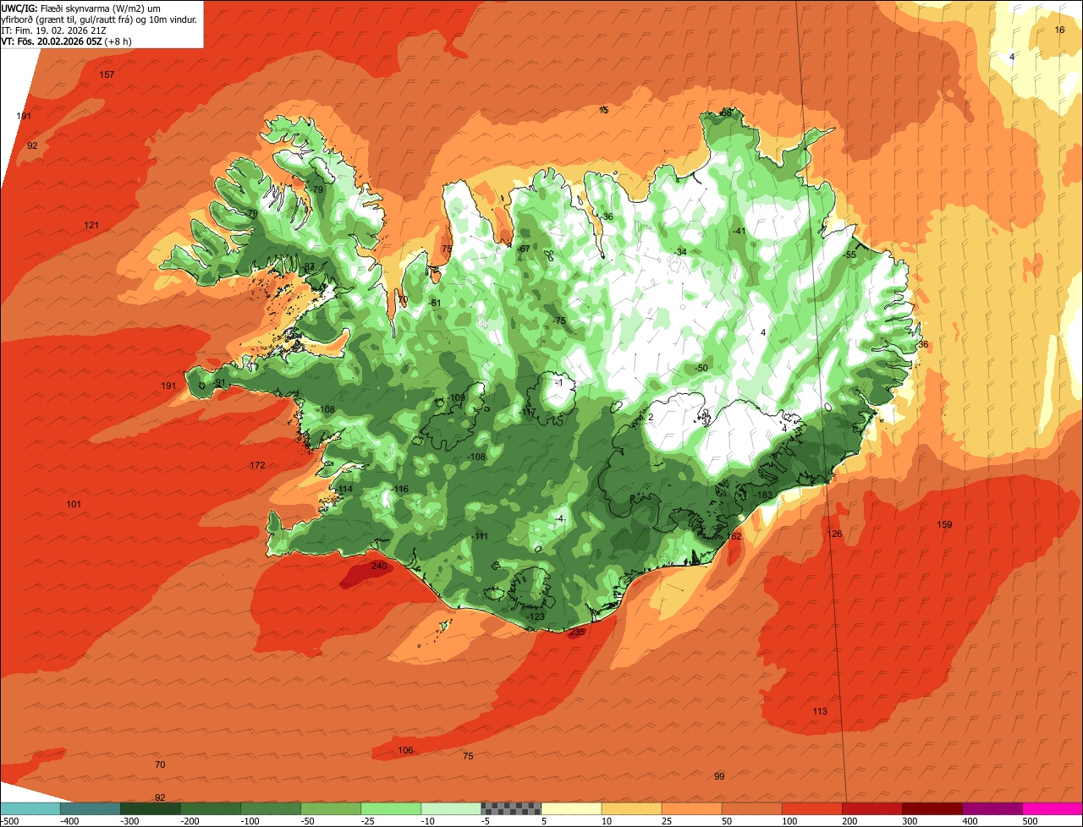Pick the legend swatch between -25 and -10
The width and height of the screenshot is (1083, 827).
[390, 808]
